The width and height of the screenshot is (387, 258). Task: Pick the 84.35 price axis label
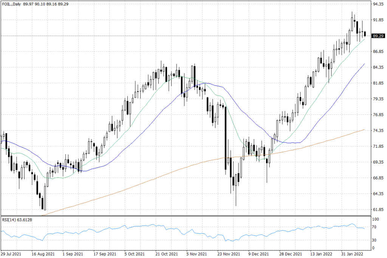(378, 68)
